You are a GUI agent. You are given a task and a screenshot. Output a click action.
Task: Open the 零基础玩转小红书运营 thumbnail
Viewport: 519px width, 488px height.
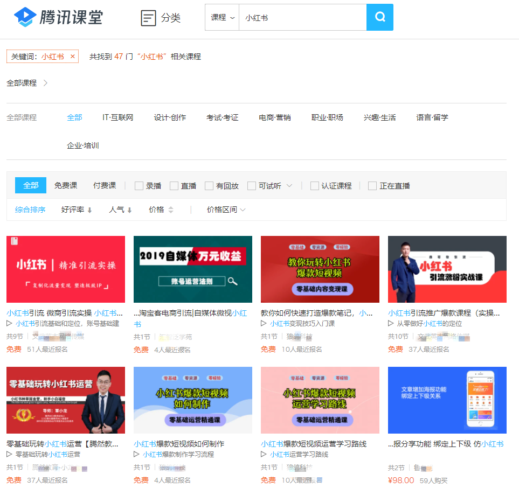tap(66, 400)
